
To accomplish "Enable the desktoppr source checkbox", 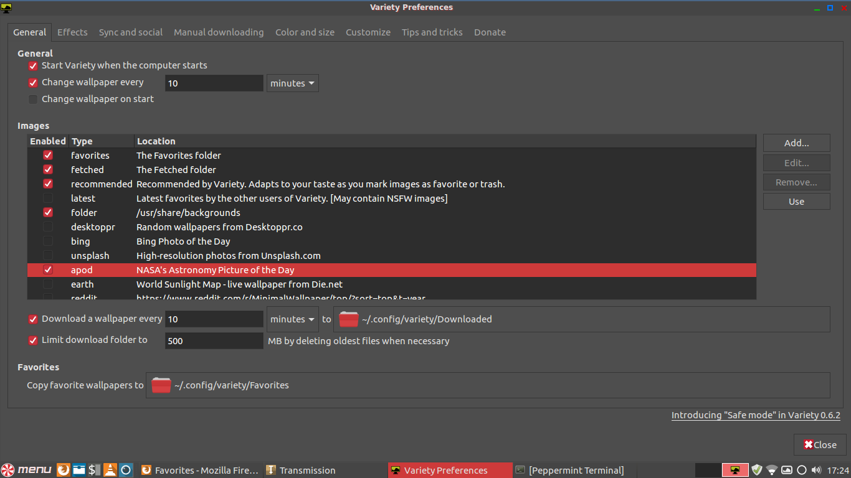I will click(48, 227).
